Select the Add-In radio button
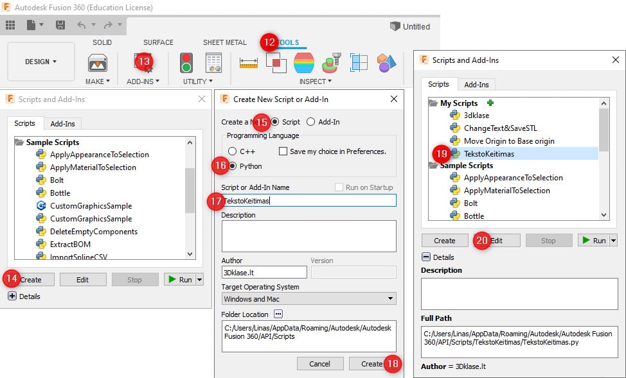 (310, 122)
